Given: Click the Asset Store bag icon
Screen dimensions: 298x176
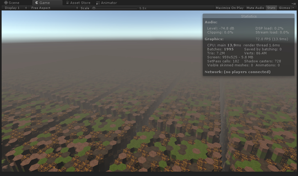Looking at the screenshot, I should [67, 2].
